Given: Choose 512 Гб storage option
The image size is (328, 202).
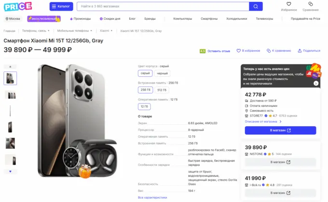Looking at the screenshot, I should click(x=162, y=90).
